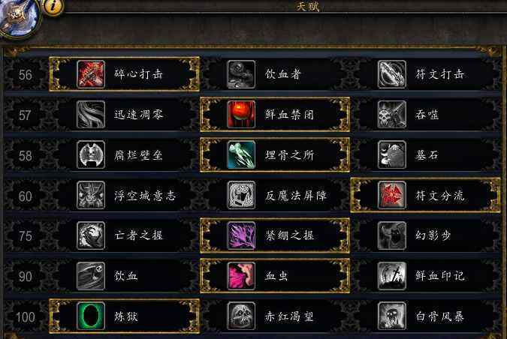Screen dimensions: 507x339
Task: Choose the 幻影步 talent
Action: (426, 235)
